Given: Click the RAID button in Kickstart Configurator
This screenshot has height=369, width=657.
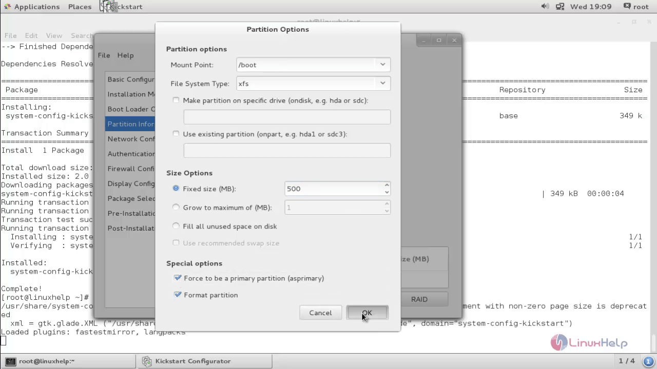Looking at the screenshot, I should point(419,299).
